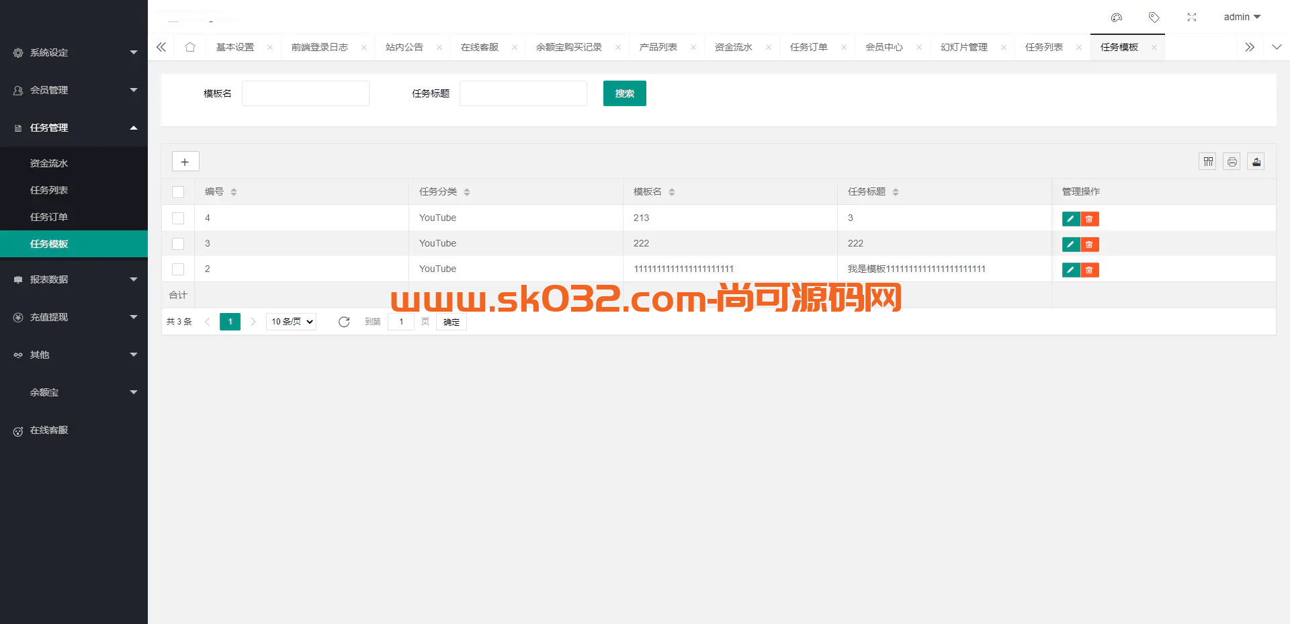Image resolution: width=1290 pixels, height=624 pixels.
Task: Click the 我是模板 task title cell
Action: coord(945,269)
